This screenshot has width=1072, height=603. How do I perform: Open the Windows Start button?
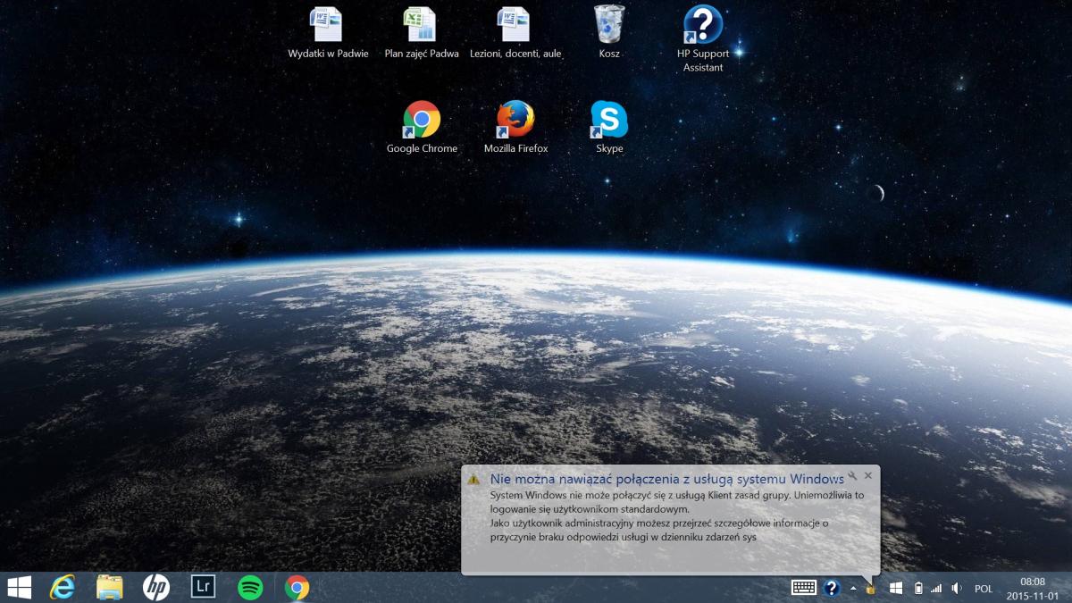(x=20, y=587)
